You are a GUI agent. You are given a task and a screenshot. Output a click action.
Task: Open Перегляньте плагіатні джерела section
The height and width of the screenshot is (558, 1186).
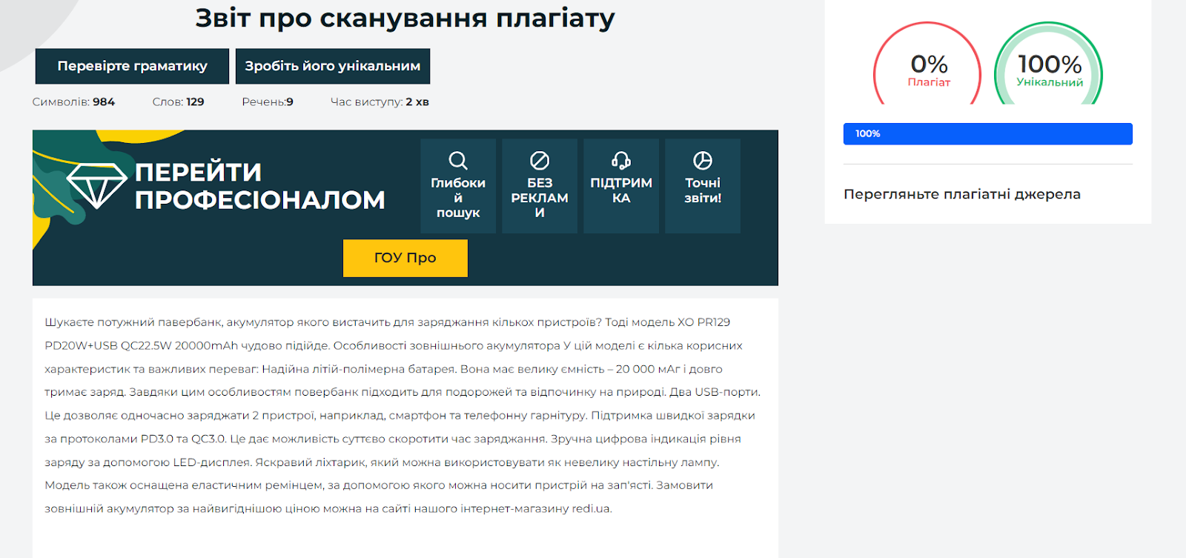(962, 194)
